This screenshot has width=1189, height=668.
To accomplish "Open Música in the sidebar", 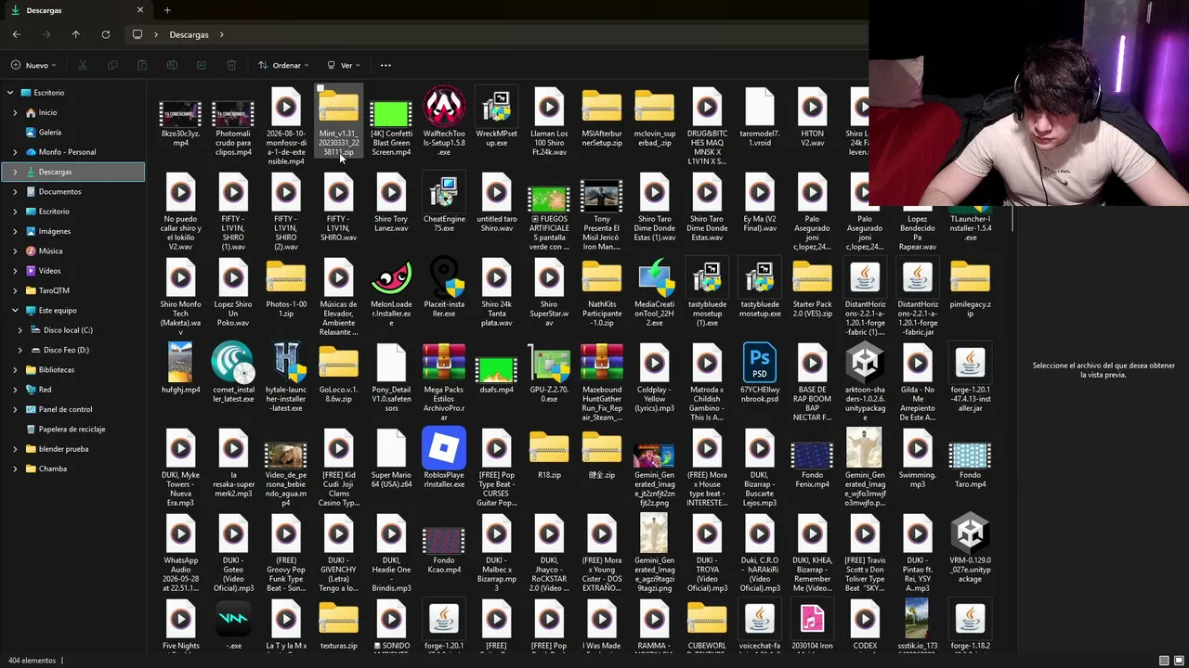I will point(50,251).
